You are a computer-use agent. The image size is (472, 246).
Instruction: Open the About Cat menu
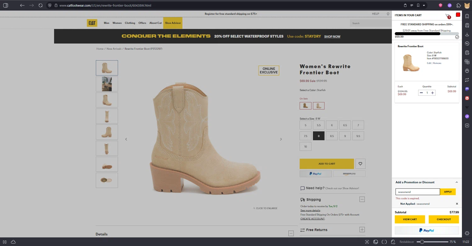(x=155, y=23)
